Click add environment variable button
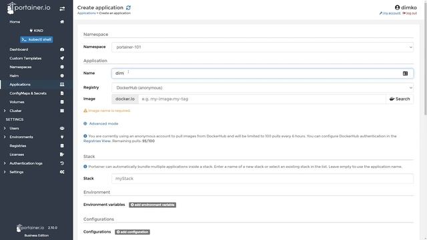This screenshot has height=240, width=427. pos(153,205)
